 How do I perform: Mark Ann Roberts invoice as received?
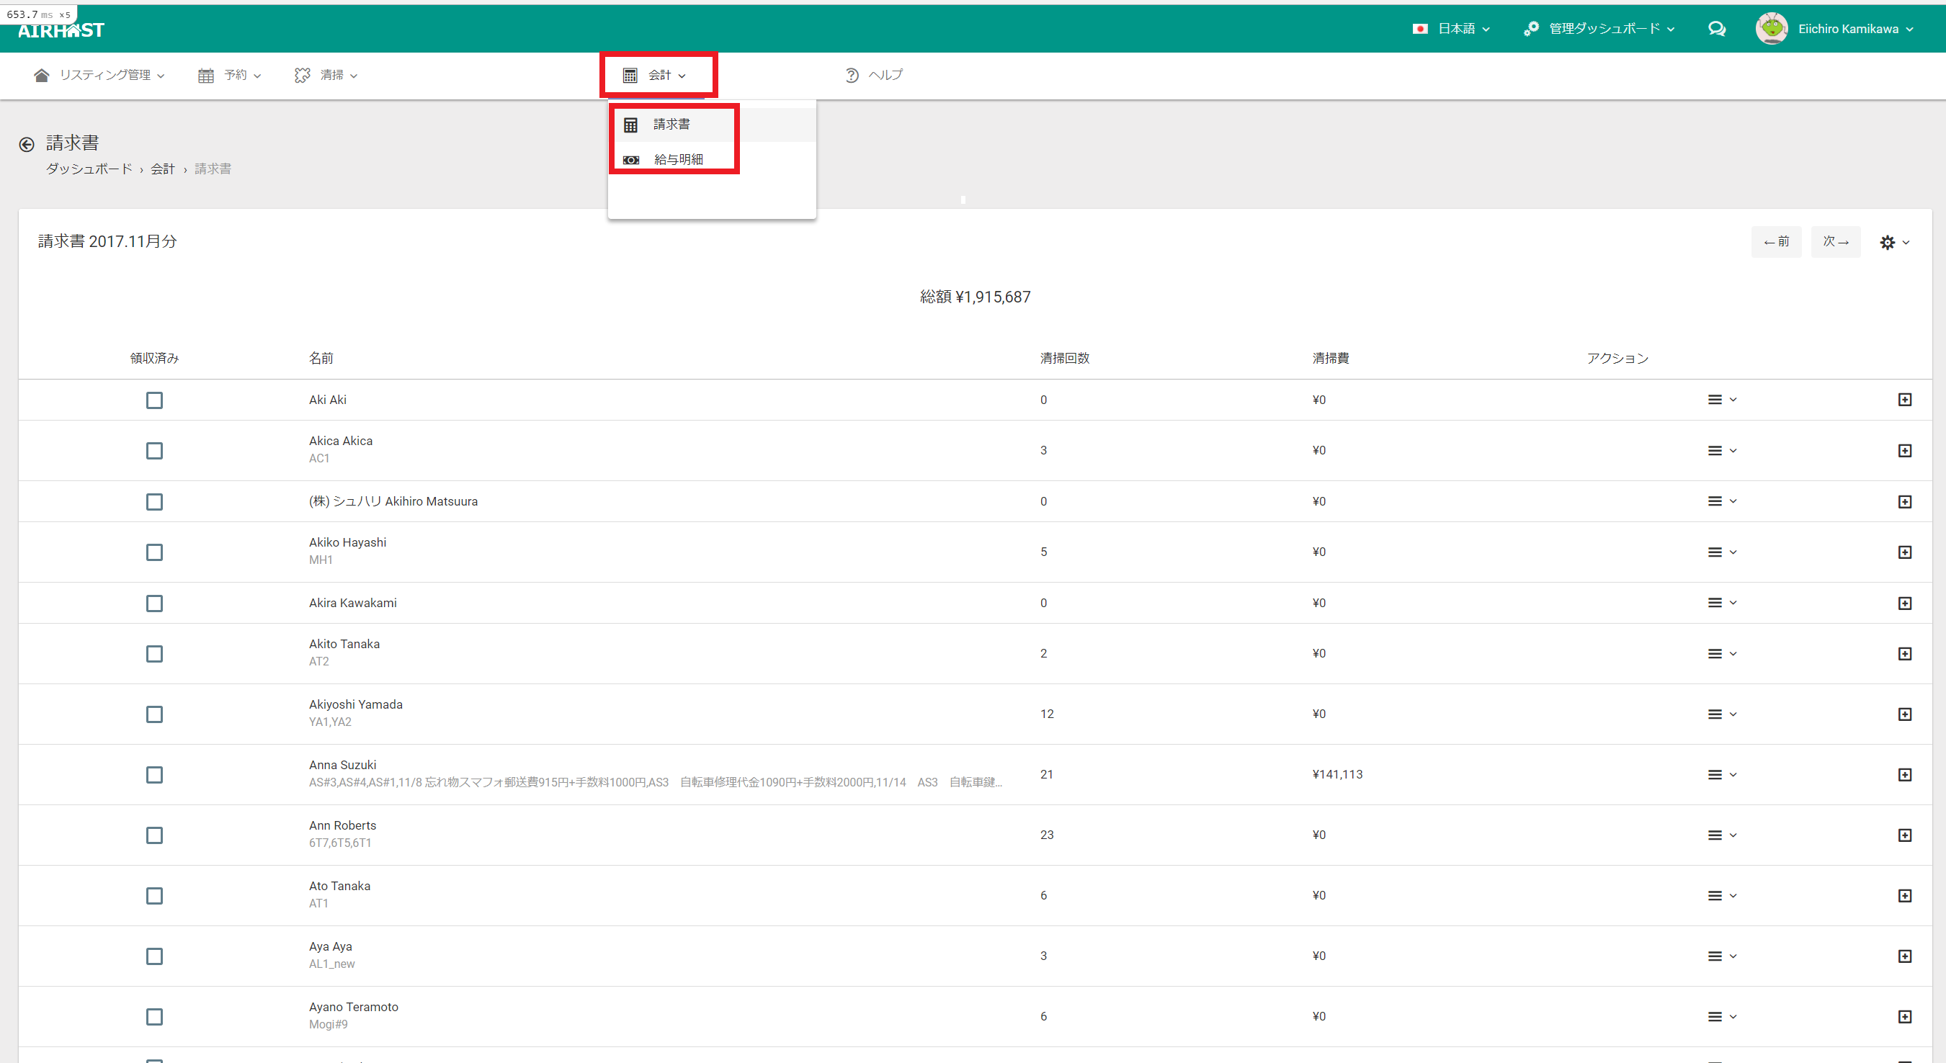(154, 835)
